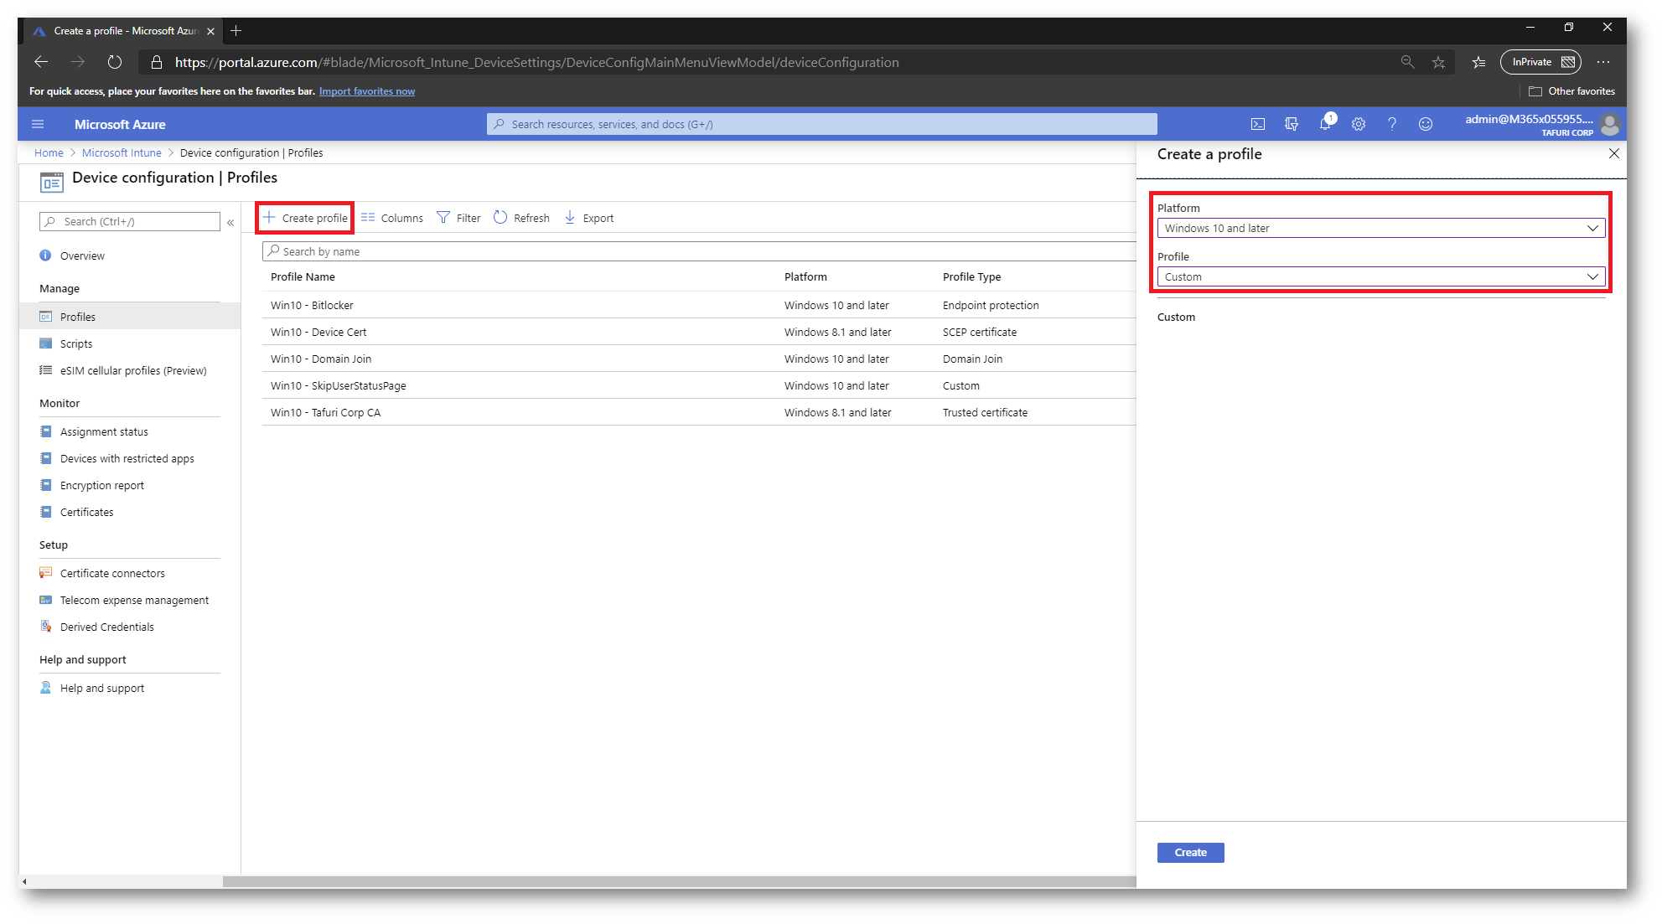Click the admin account avatar
The image size is (1662, 924).
pos(1609,125)
